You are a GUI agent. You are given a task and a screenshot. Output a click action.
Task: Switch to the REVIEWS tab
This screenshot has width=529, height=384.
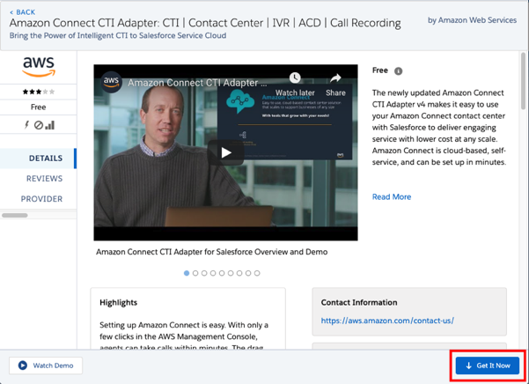click(x=45, y=179)
